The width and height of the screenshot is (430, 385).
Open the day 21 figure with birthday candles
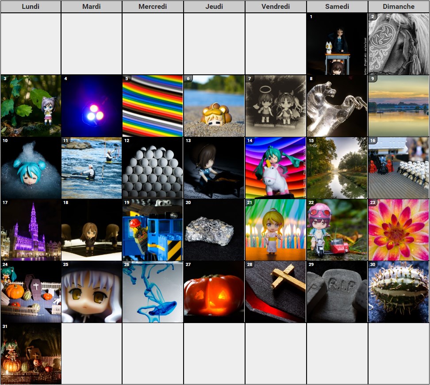click(x=276, y=230)
